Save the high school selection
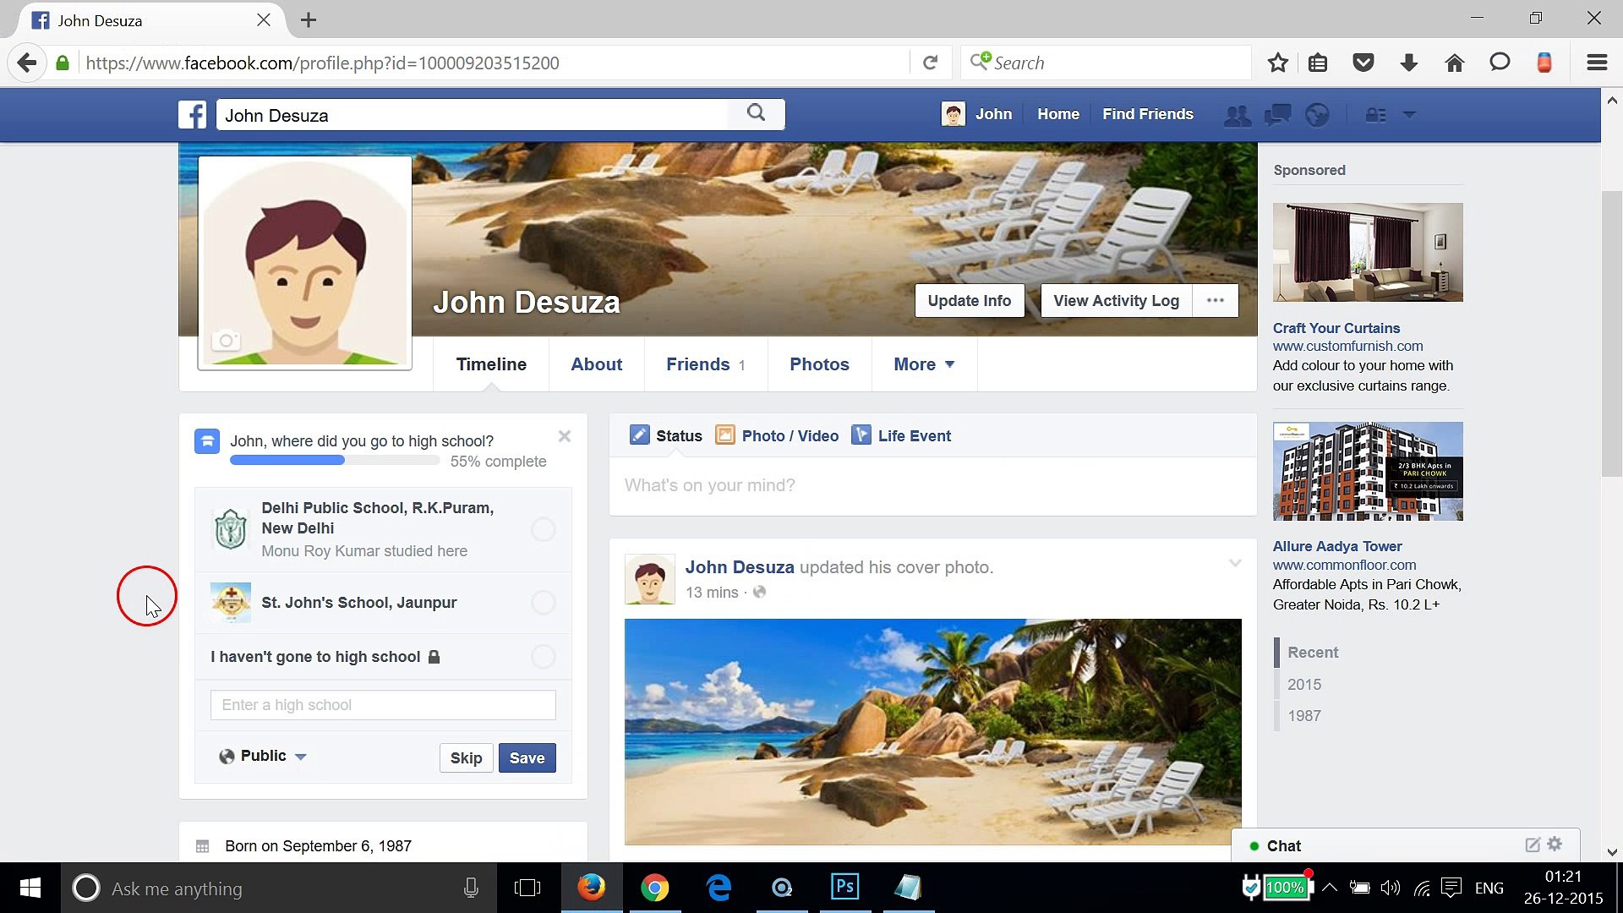The height and width of the screenshot is (913, 1623). pos(527,757)
